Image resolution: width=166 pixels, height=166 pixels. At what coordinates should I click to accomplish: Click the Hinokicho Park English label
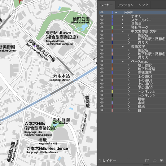coord(80,22)
